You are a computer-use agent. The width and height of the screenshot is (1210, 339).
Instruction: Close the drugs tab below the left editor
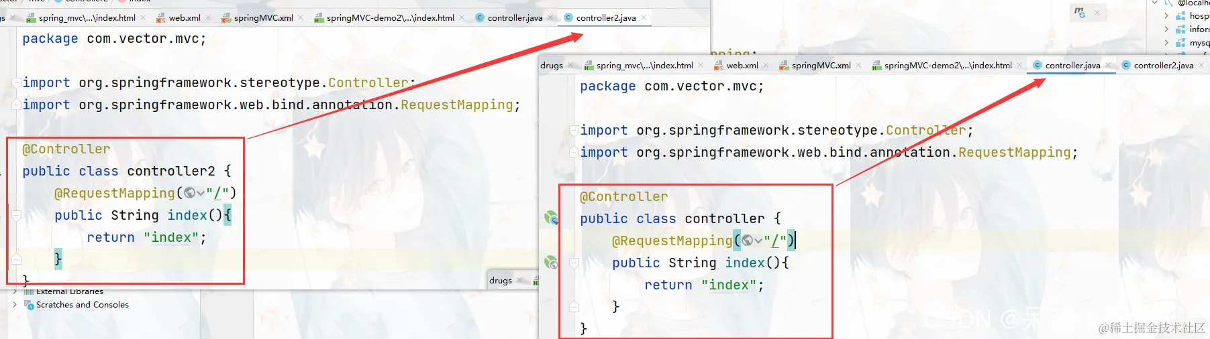click(519, 280)
